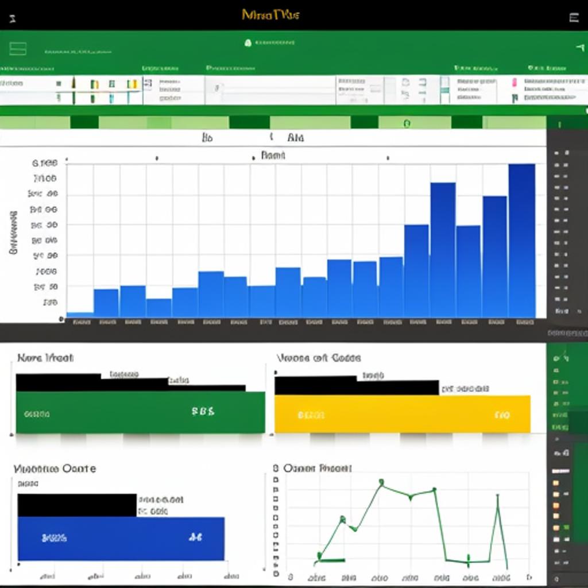Click the flag icon near the formatting group
The image size is (588, 588).
tap(514, 96)
